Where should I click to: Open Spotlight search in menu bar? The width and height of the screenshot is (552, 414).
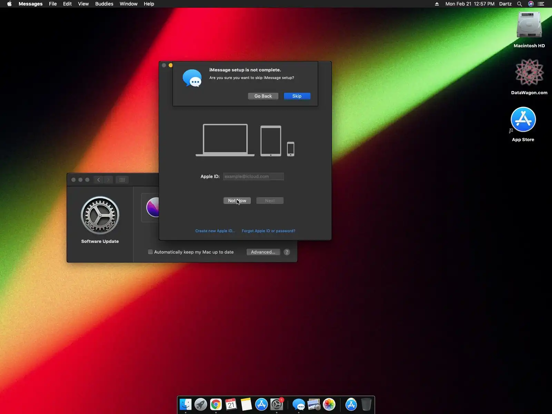coord(520,4)
